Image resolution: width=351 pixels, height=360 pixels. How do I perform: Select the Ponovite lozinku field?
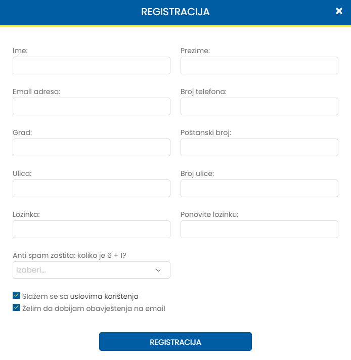click(x=259, y=230)
